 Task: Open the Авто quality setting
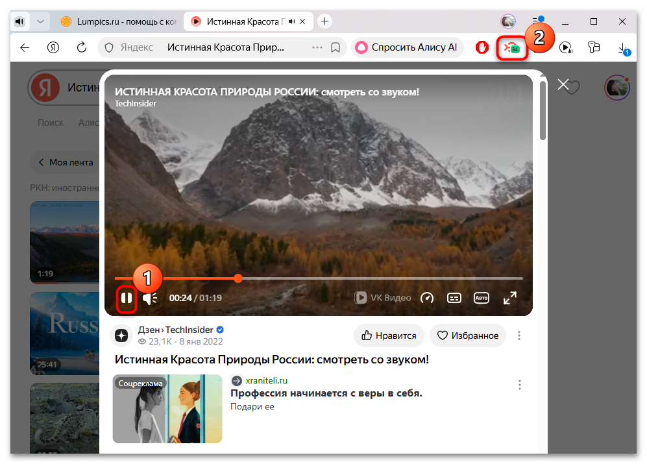click(x=481, y=298)
